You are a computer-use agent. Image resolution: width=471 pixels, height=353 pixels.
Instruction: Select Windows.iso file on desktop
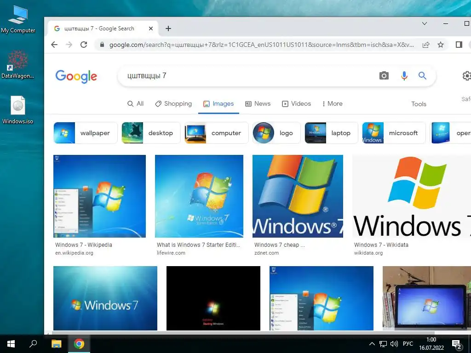[18, 110]
